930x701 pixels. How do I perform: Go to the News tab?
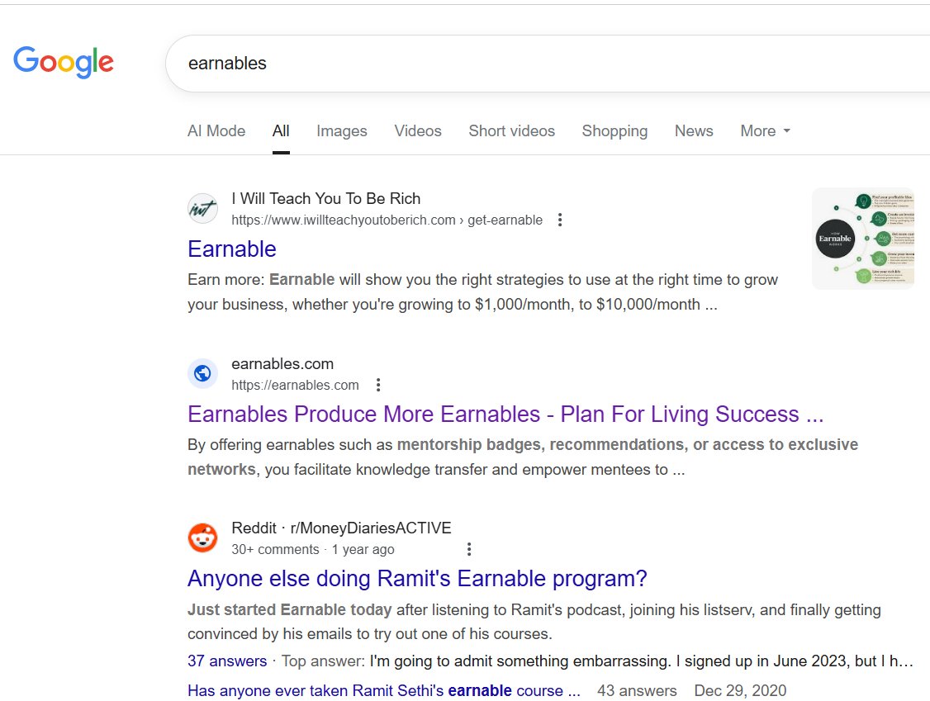(x=694, y=131)
